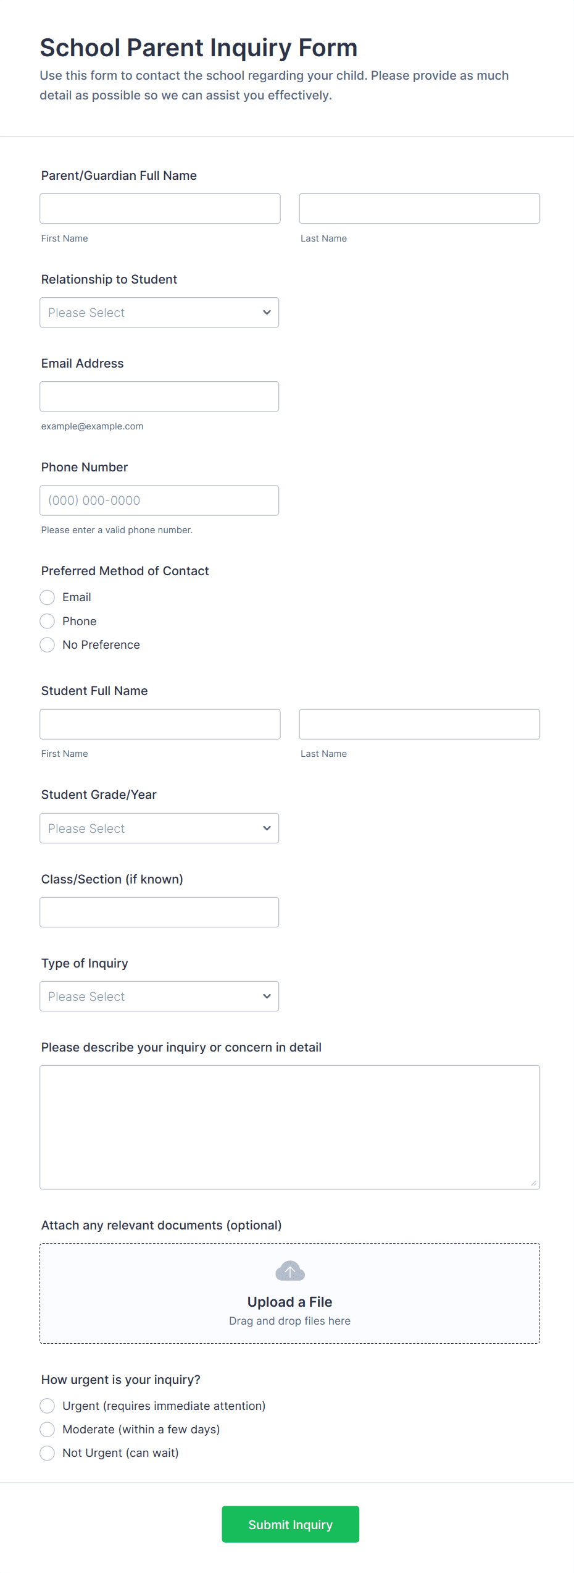Click the parent Last Name field
Screen dimensions: 574x1573
(419, 208)
